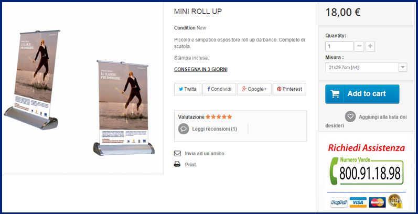Share on Google+ button
Screen dimensions: 418x214
coord(254,89)
